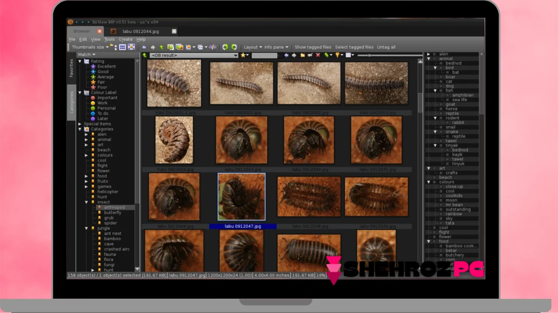Click the red delete X icon

pos(318,55)
